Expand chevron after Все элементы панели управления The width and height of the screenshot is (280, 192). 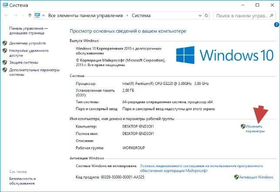(x=127, y=16)
